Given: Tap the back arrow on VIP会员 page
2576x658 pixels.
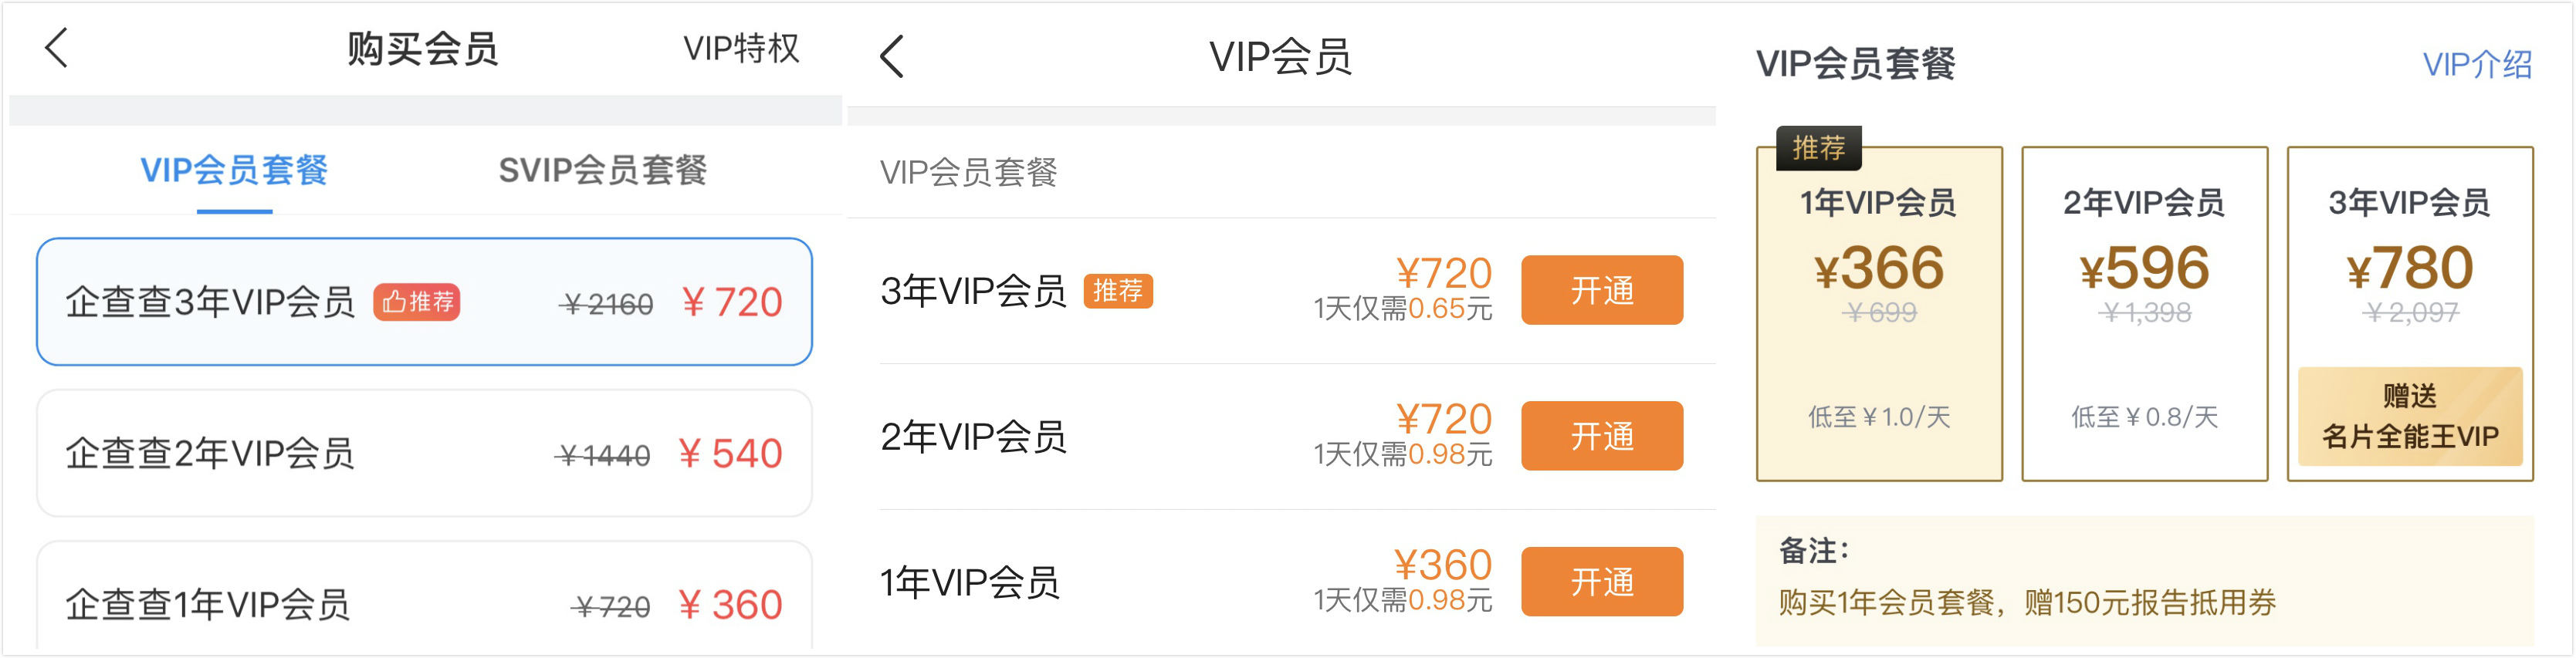Looking at the screenshot, I should coord(892,57).
